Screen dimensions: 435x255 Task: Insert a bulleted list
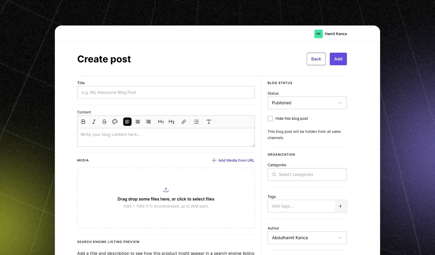(x=196, y=122)
